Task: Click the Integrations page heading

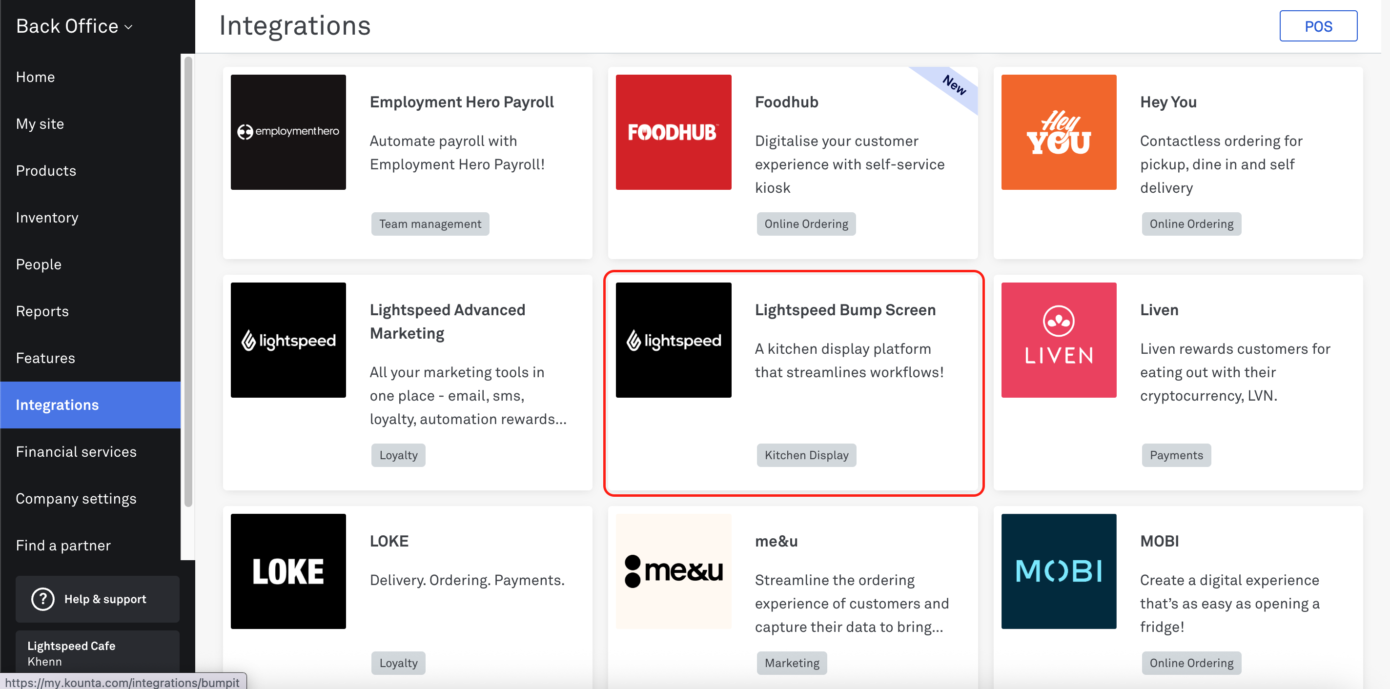Action: point(295,26)
